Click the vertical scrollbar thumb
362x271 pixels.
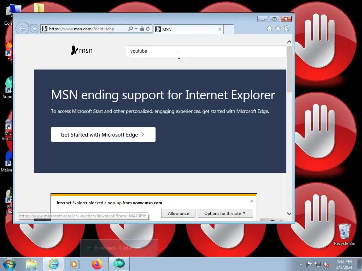[289, 69]
